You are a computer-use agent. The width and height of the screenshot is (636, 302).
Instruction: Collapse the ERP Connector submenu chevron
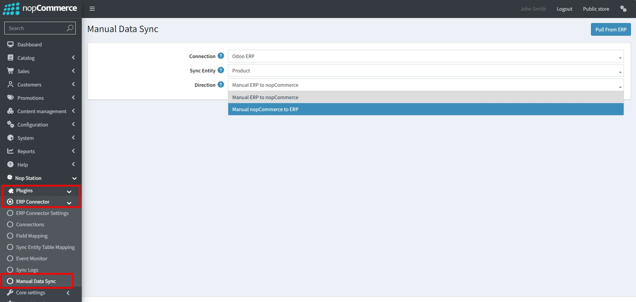(69, 203)
